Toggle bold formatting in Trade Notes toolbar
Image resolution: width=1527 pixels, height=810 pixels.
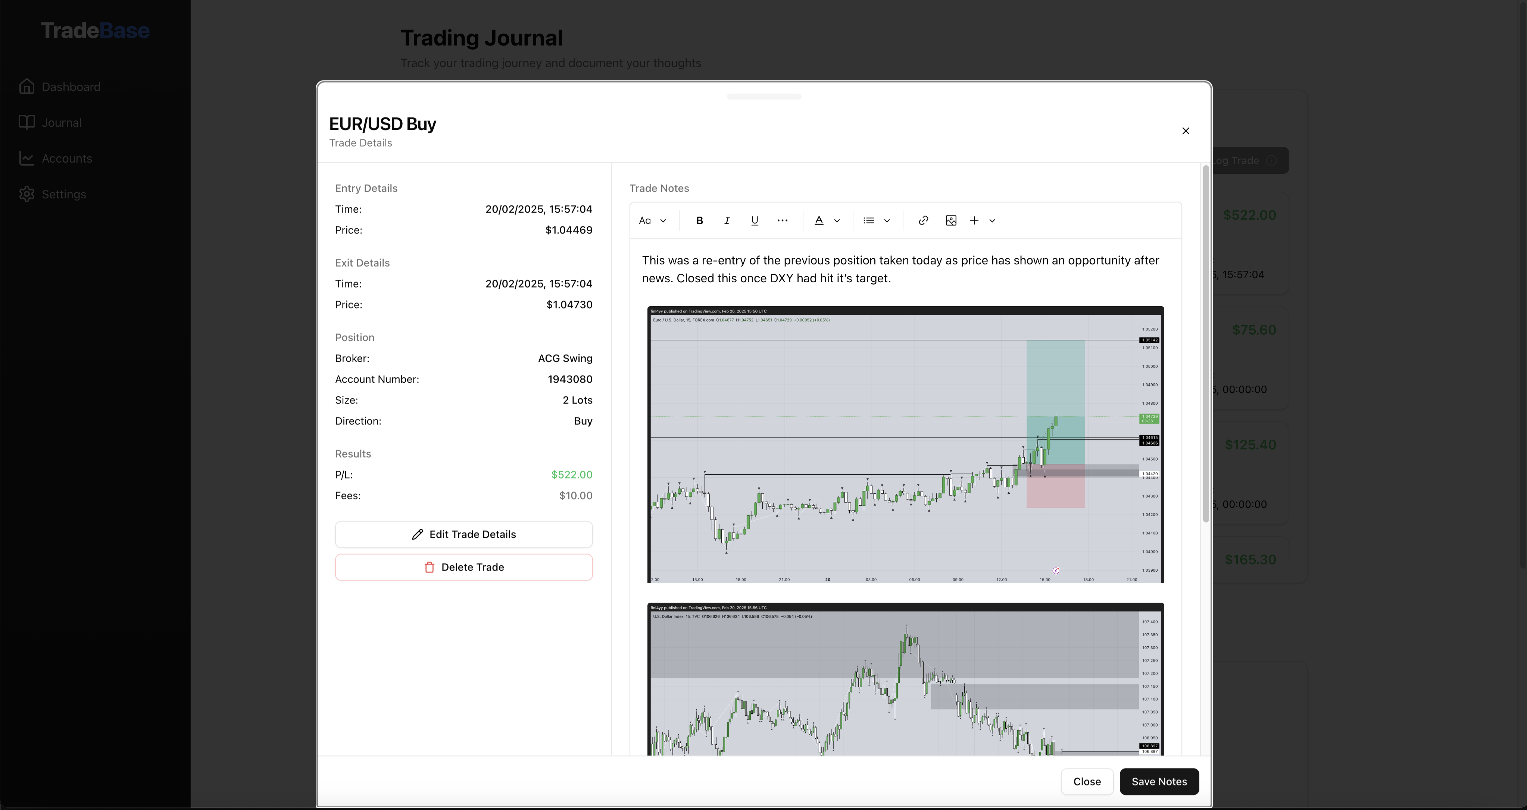pyautogui.click(x=699, y=220)
